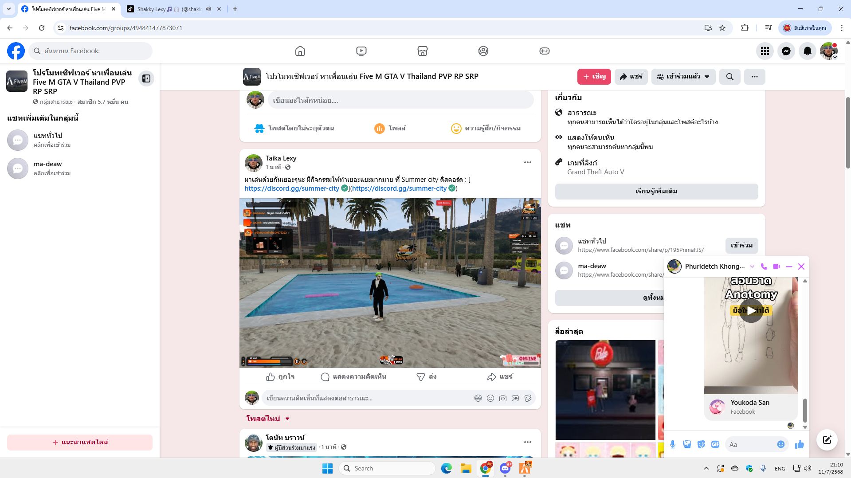
Task: Start a voice call with Phuridetch
Action: pyautogui.click(x=764, y=266)
